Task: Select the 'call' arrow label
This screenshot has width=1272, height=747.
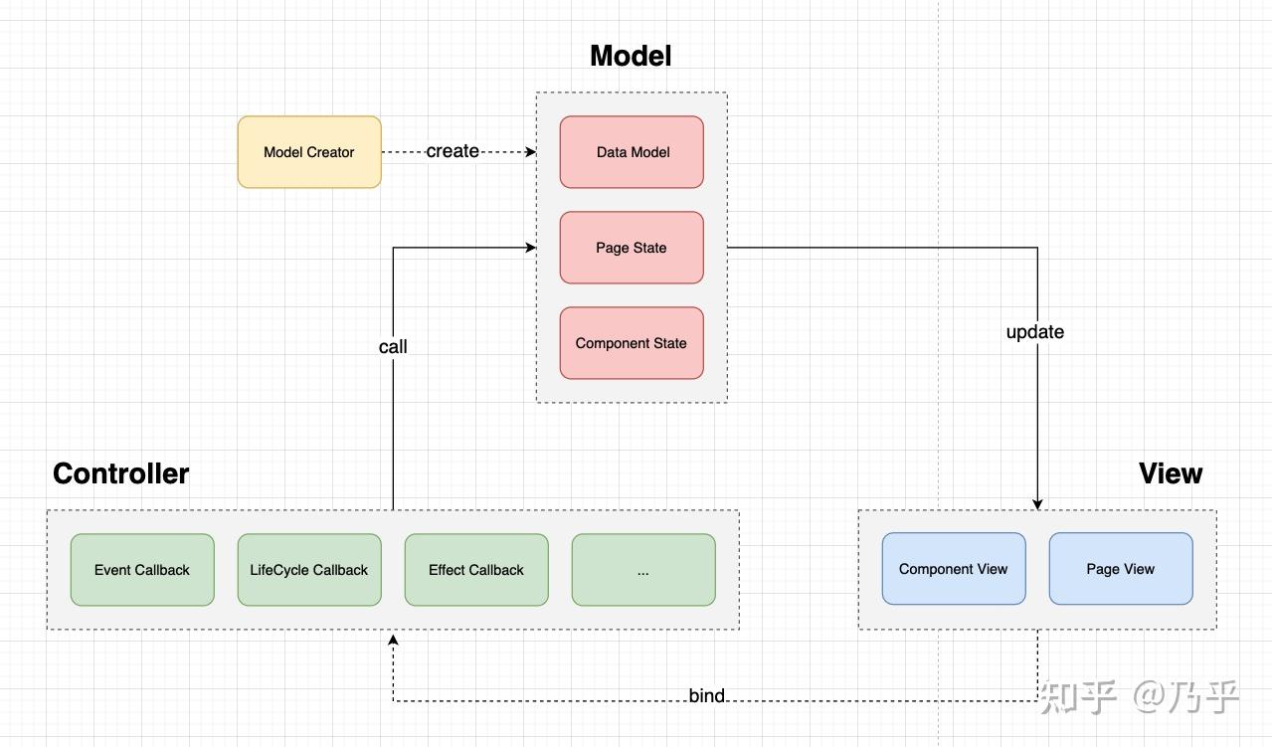Action: coord(393,346)
